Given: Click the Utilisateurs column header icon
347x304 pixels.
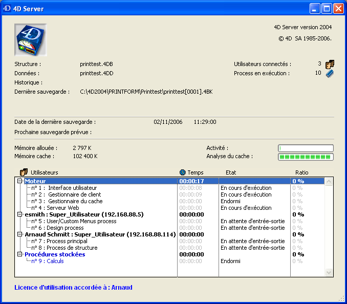Looking at the screenshot, I should [x=24, y=172].
